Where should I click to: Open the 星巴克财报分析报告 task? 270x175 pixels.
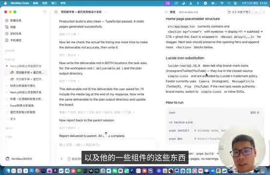coord(22,112)
